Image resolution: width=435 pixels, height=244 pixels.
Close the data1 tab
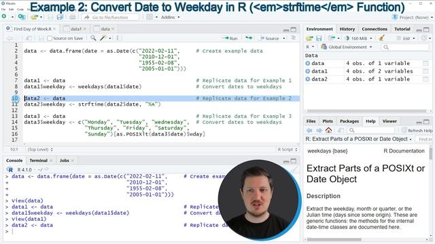coord(84,28)
